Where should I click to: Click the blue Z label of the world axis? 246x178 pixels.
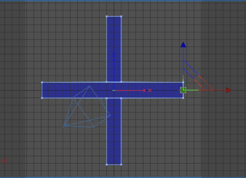(x=114, y=55)
